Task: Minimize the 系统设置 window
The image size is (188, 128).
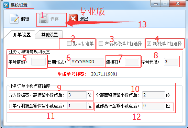Action: click(x=156, y=4)
